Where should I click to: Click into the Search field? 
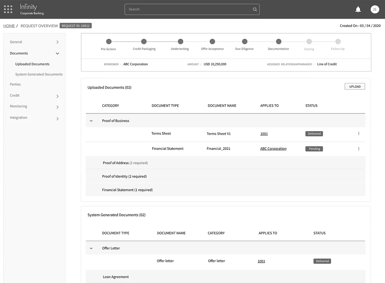(192, 9)
